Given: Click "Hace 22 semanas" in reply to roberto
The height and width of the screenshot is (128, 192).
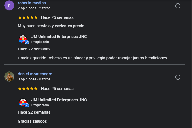Looking at the screenshot, I should pyautogui.click(x=34, y=49).
